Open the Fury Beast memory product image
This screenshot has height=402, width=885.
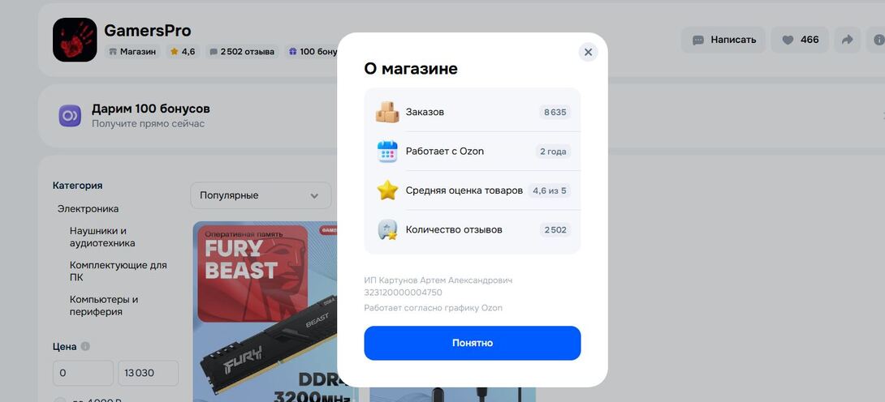tap(275, 311)
